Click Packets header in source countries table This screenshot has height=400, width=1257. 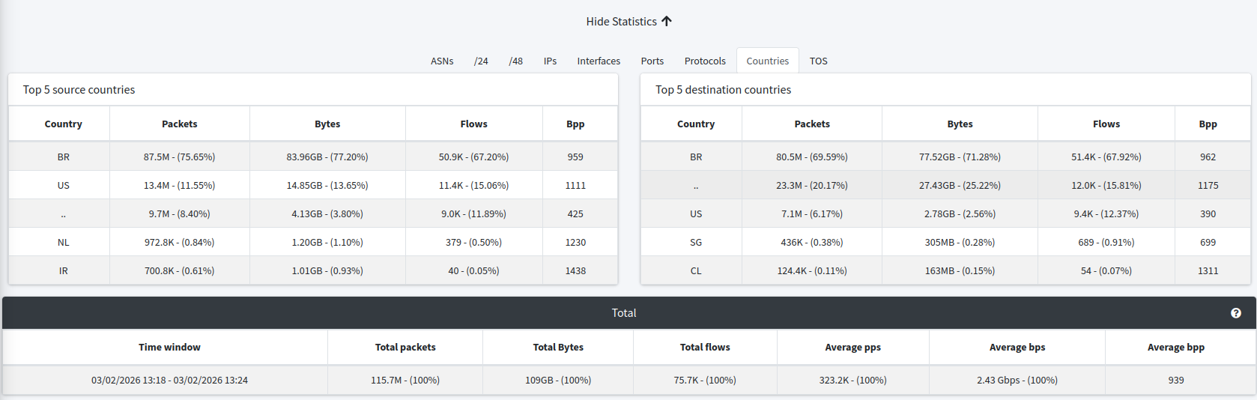[180, 124]
